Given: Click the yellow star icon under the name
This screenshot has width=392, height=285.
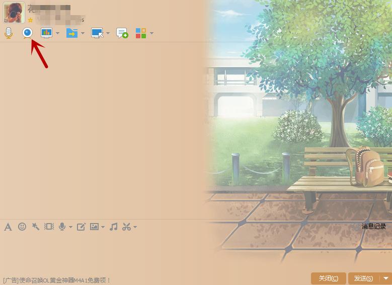Looking at the screenshot, I should (31, 20).
